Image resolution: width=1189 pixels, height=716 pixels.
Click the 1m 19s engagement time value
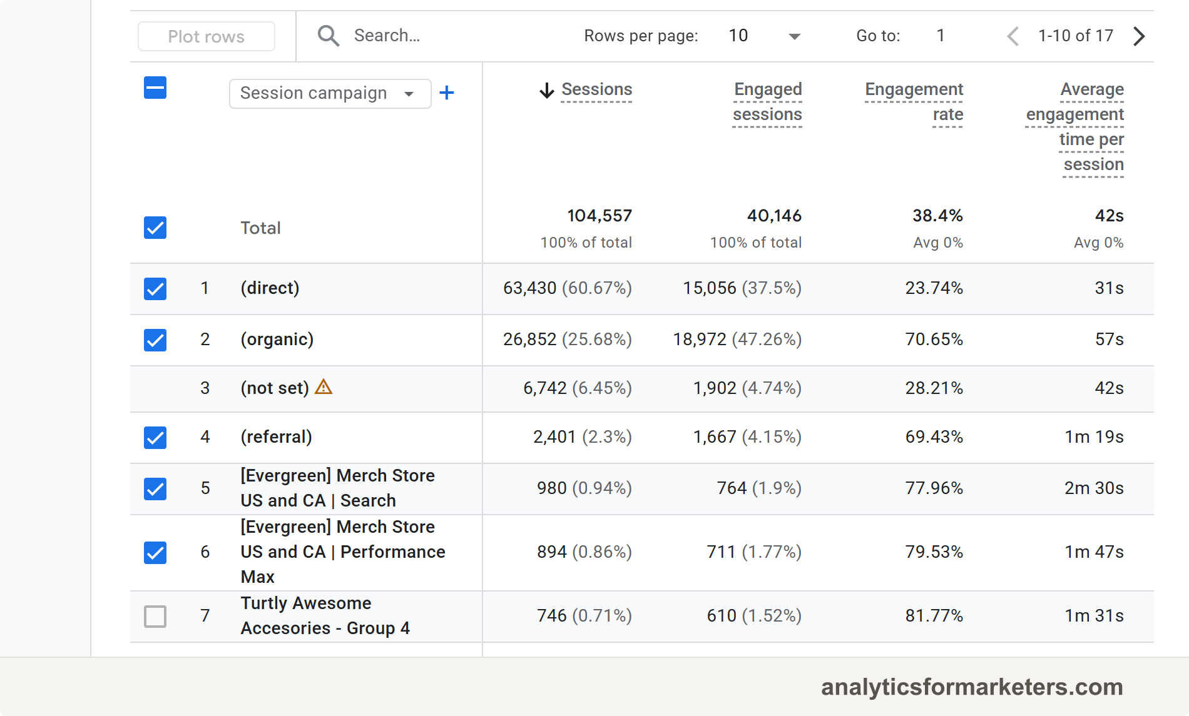[1094, 437]
